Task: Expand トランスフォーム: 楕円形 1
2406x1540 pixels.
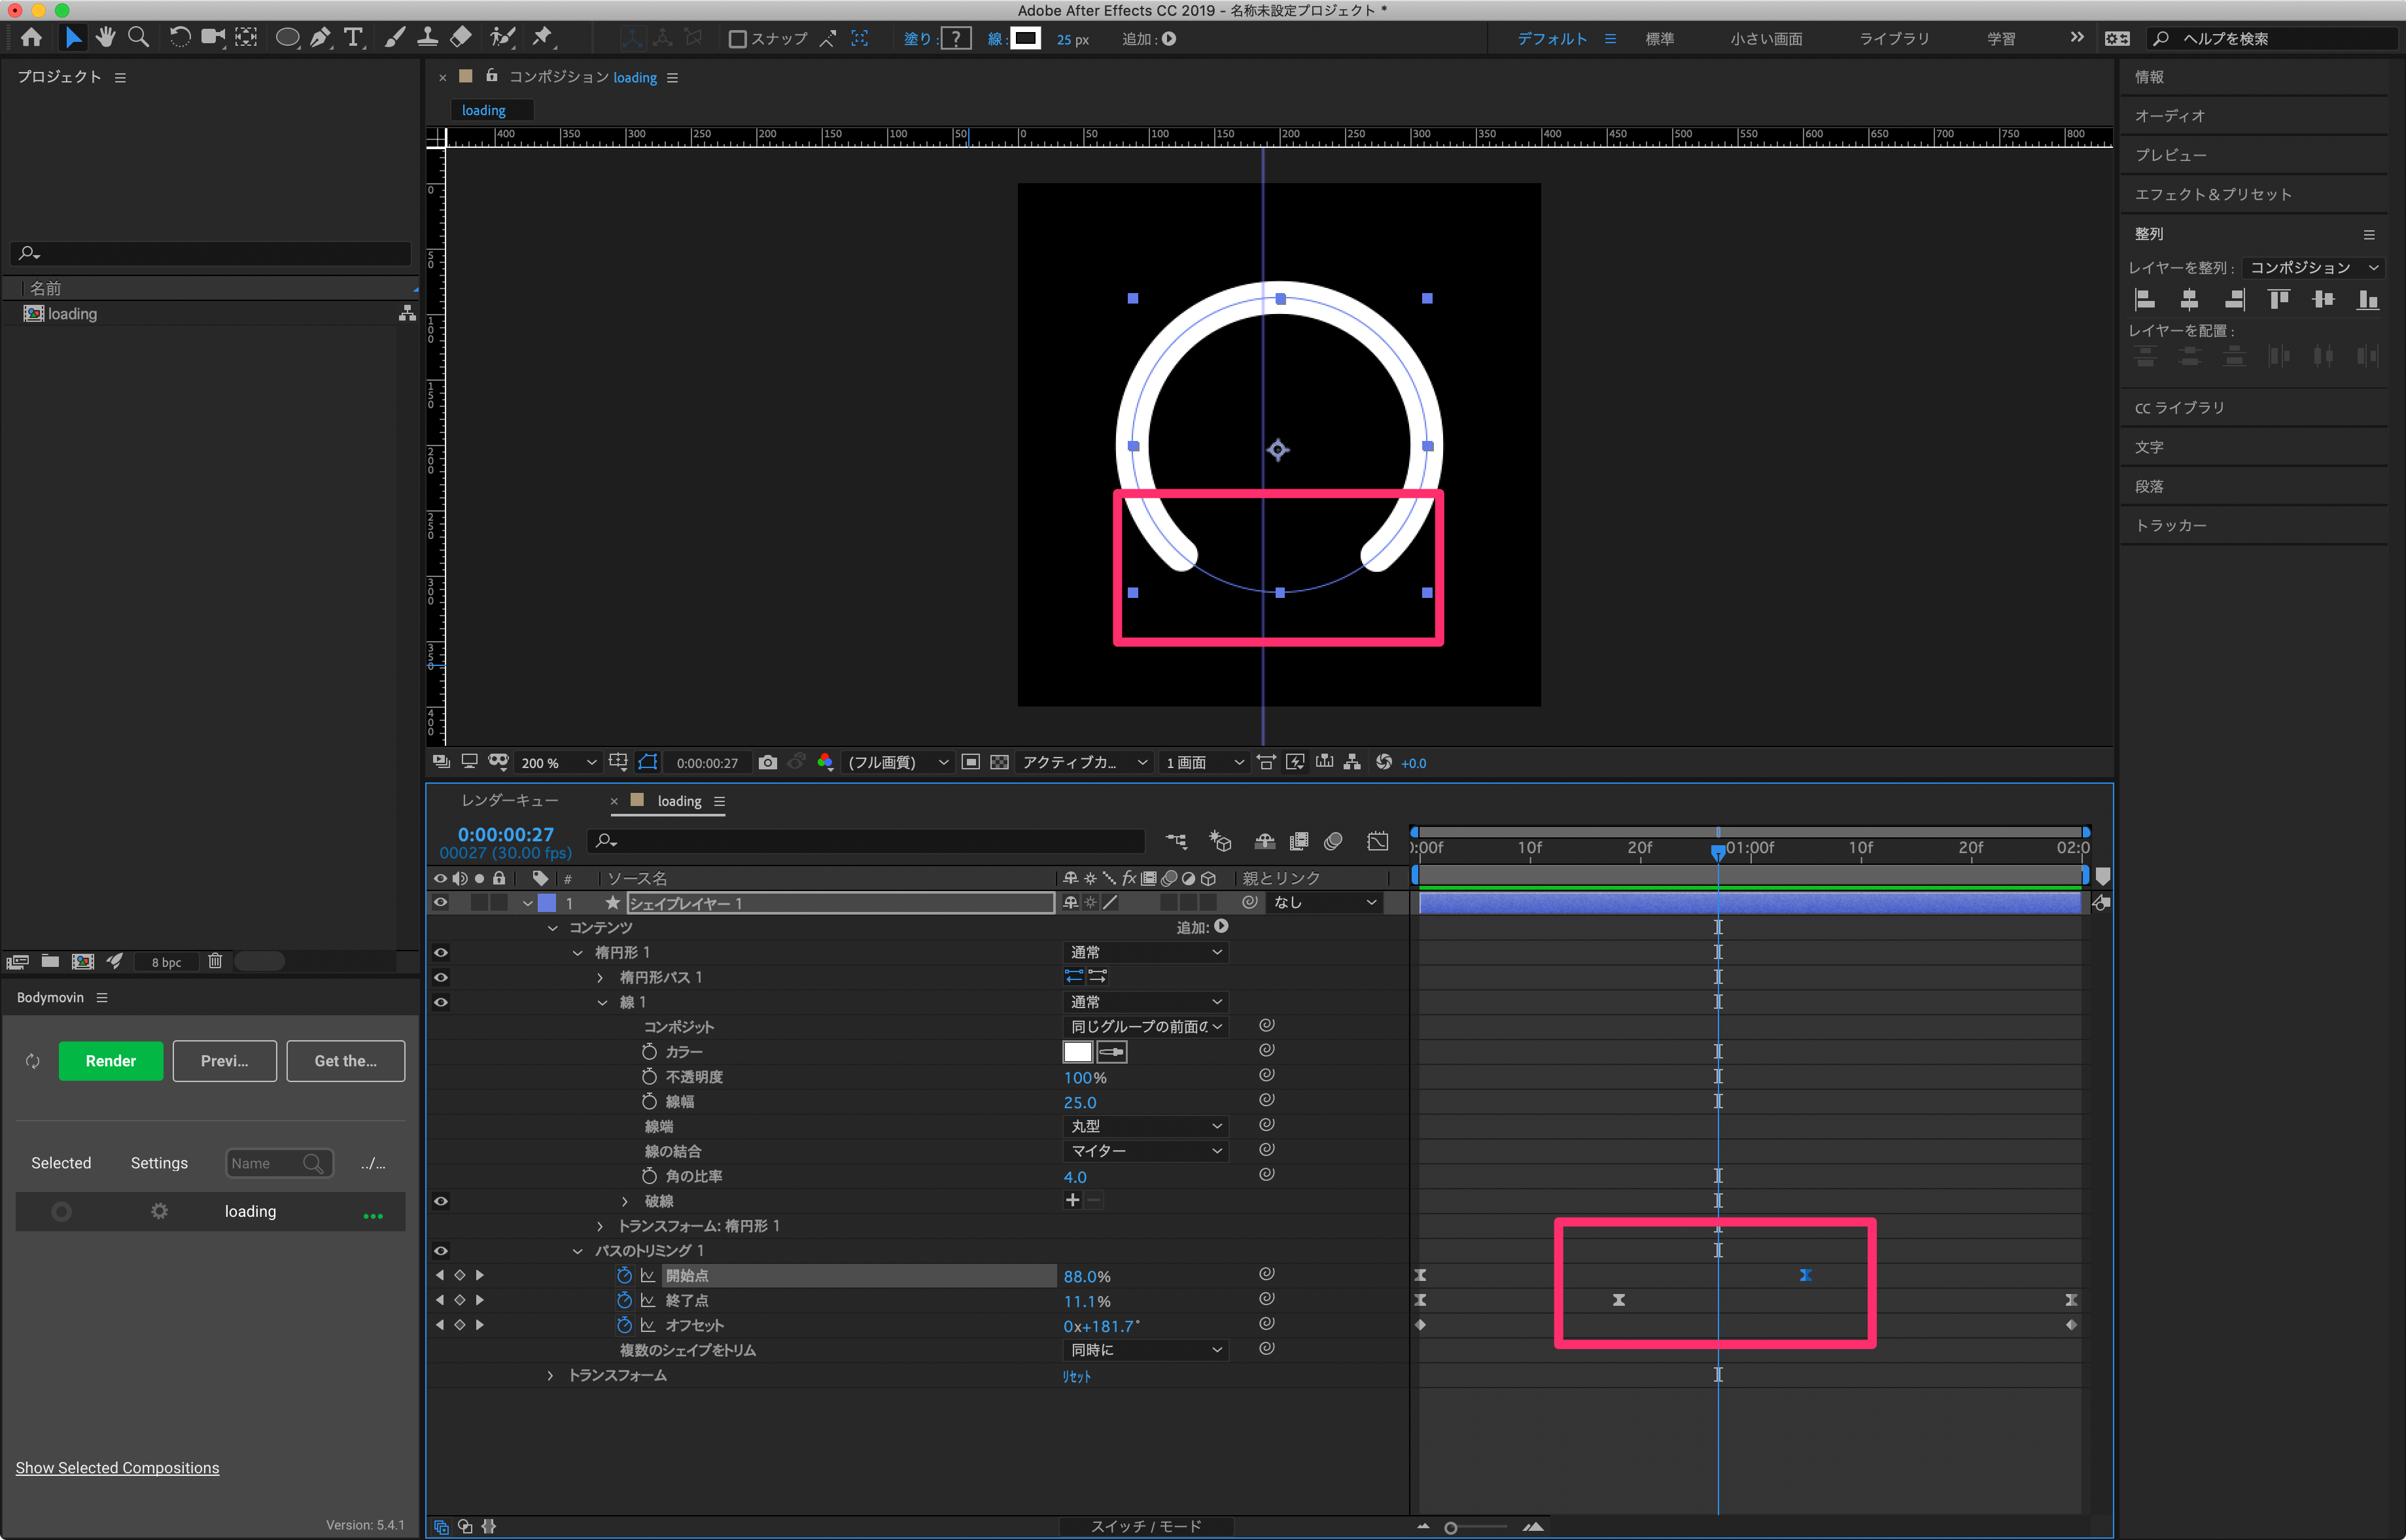Action: pyautogui.click(x=600, y=1227)
